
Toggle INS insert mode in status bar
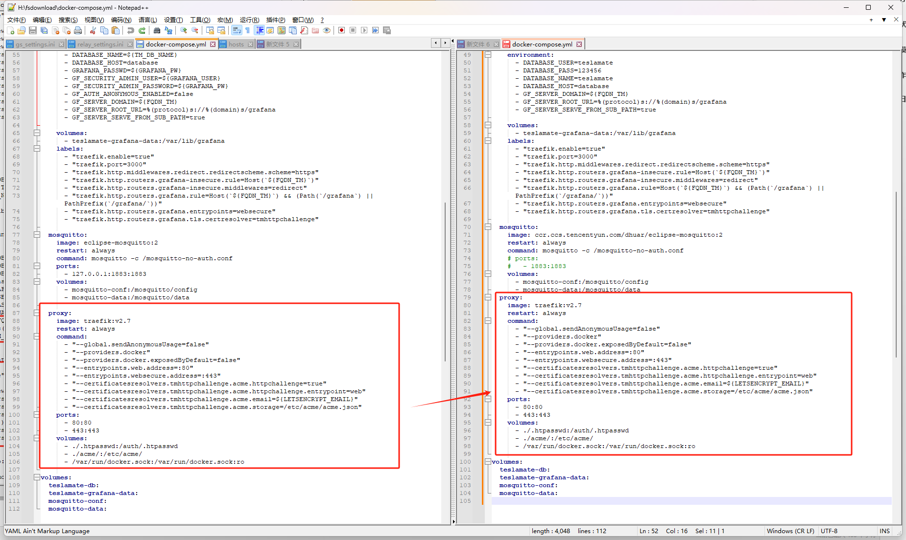(884, 531)
